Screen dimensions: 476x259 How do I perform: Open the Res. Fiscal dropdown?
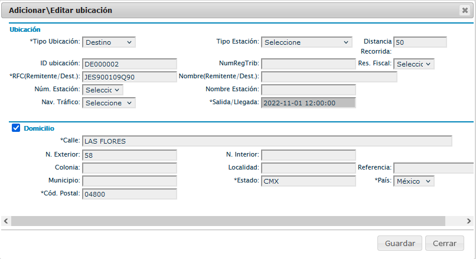(x=414, y=64)
